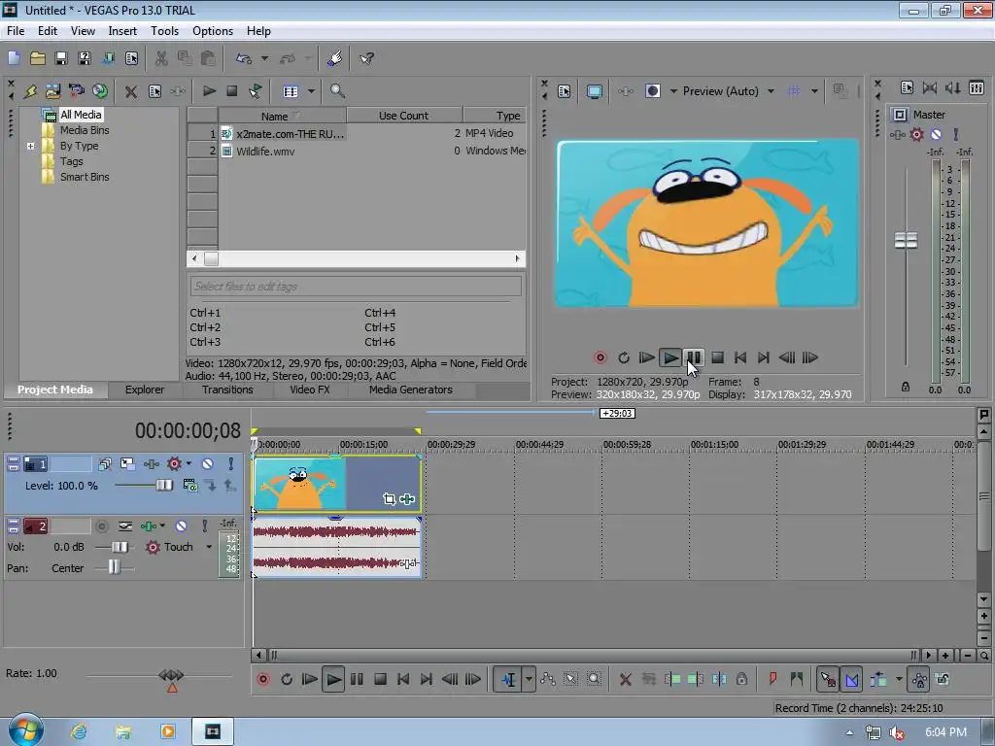
Task: Click the Insert Marker icon in timeline toolbar
Action: coord(772,679)
